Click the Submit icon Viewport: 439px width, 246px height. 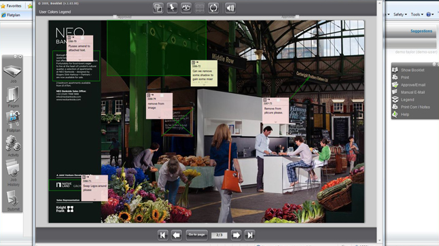tap(13, 200)
